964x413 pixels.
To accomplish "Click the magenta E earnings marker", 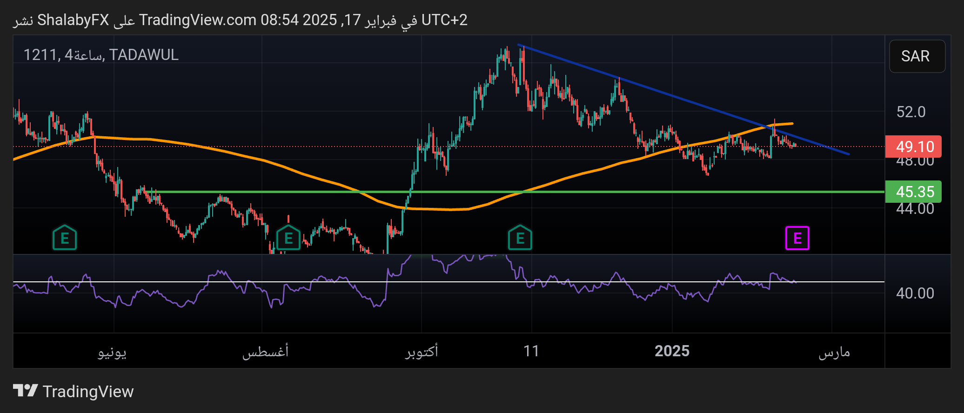I will click(x=797, y=238).
